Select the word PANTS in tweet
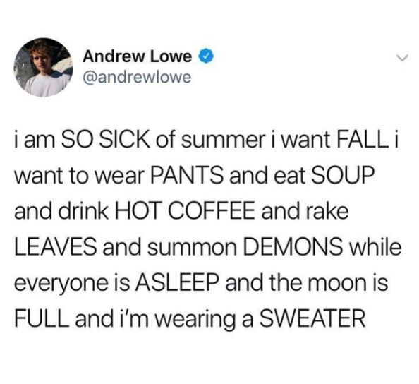 point(186,176)
